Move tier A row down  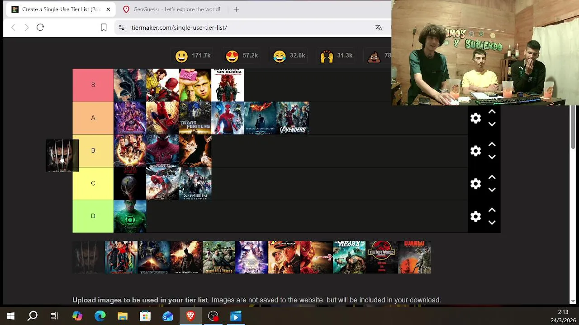coord(492,124)
